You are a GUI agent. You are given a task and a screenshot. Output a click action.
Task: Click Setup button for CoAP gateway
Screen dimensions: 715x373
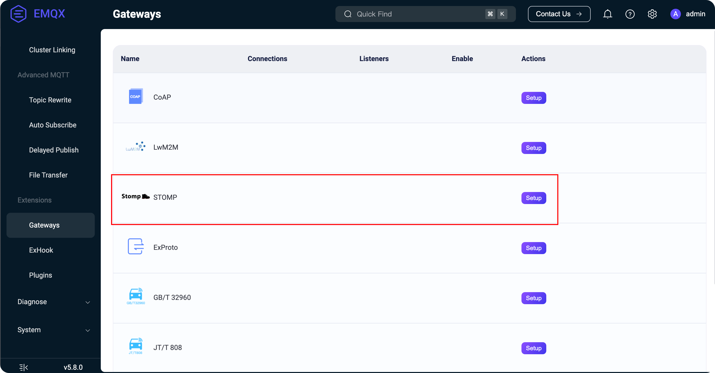click(x=533, y=98)
